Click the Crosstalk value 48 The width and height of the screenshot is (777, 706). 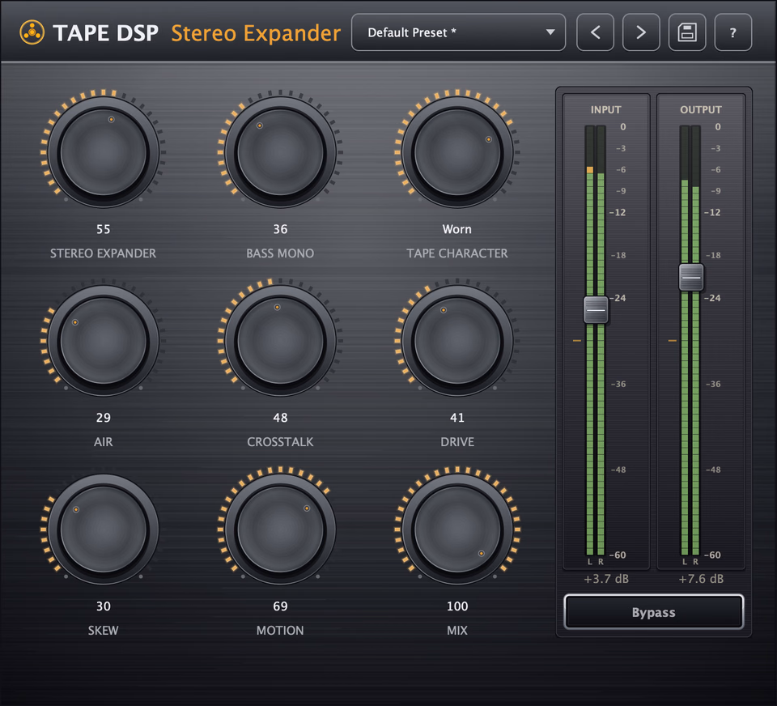point(281,418)
